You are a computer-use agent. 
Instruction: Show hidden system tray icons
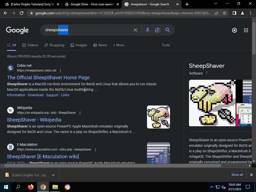pos(211,187)
